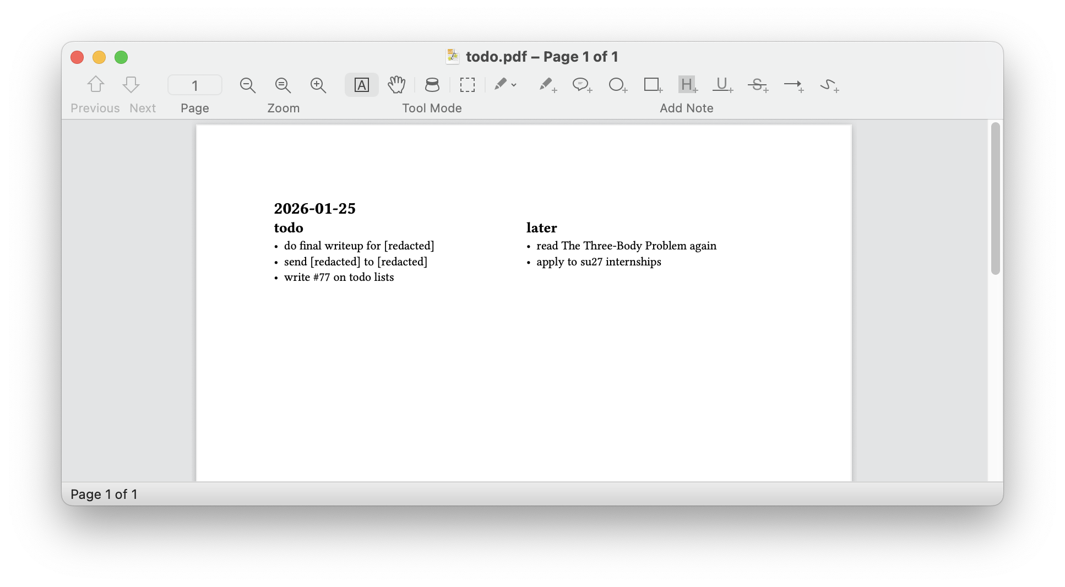Add an anchored speech-bubble note
Viewport: 1065px width, 587px height.
click(582, 85)
